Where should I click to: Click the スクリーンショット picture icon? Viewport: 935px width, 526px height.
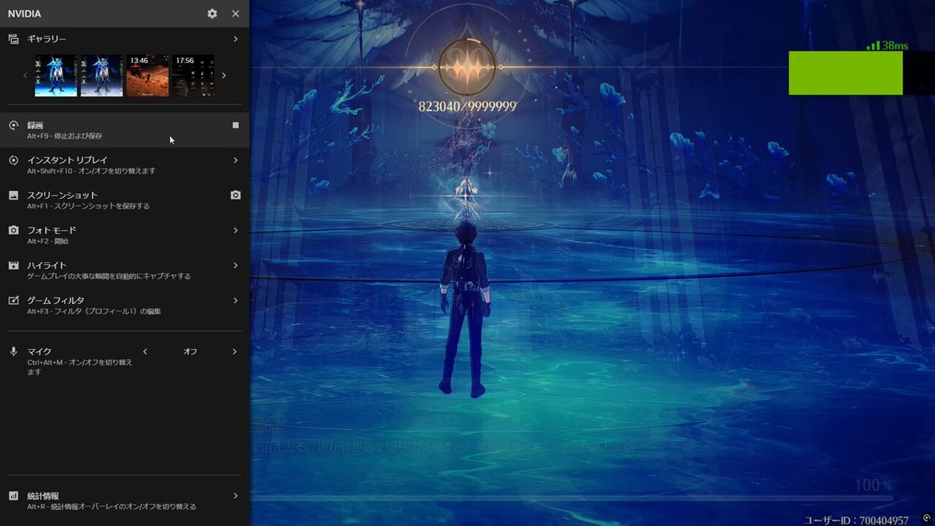[x=13, y=196]
